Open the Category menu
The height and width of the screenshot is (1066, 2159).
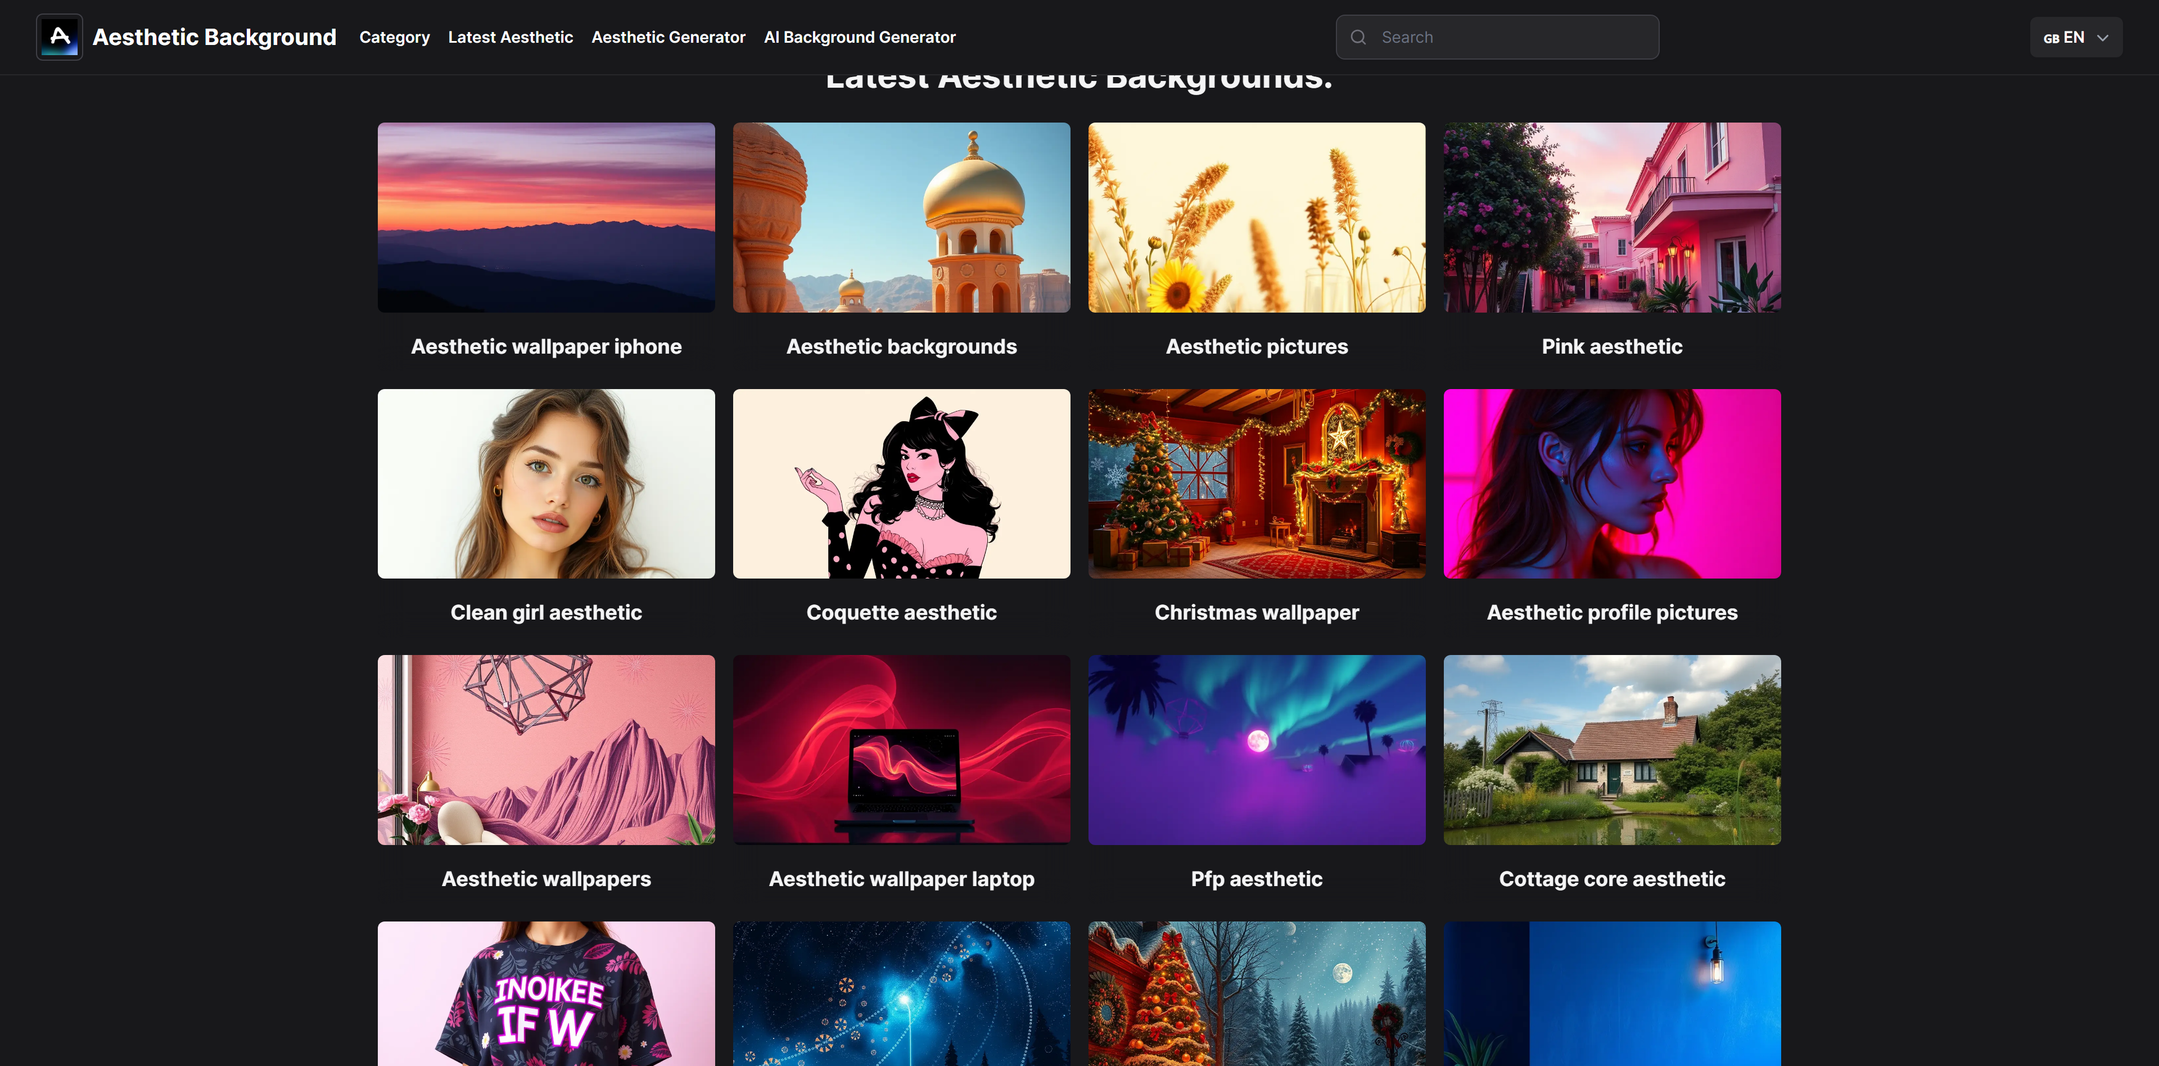point(395,37)
